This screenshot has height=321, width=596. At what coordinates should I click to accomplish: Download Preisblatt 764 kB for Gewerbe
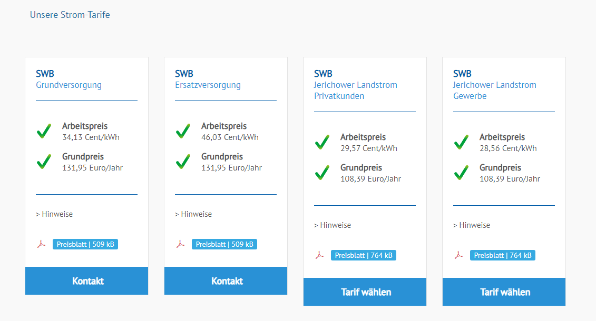coord(503,255)
